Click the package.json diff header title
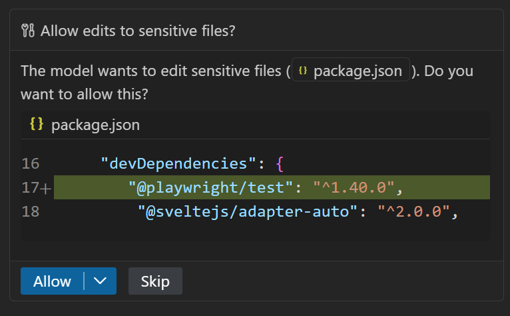This screenshot has width=510, height=316. point(95,125)
